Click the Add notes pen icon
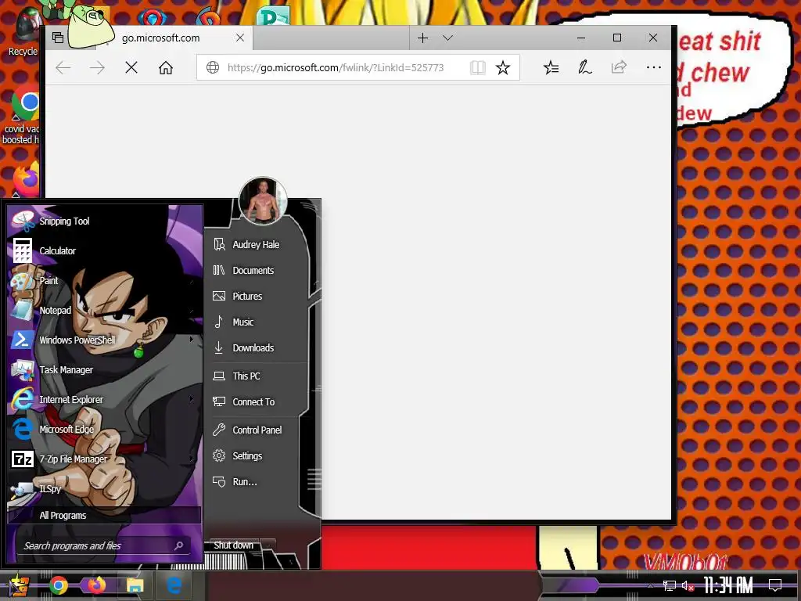801x601 pixels. pyautogui.click(x=585, y=67)
